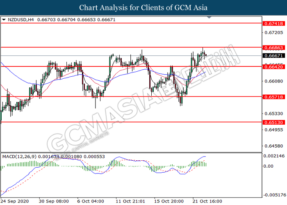
Task: Click the chart shift triangle marker at top
Action: pyautogui.click(x=209, y=17)
